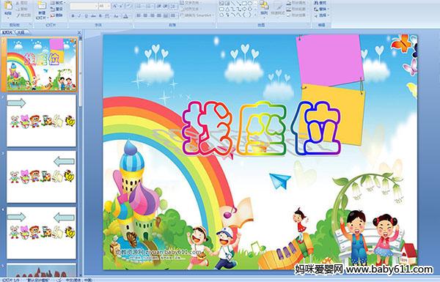This screenshot has width=440, height=282.
Task: Toggle Italic text formatting
Action: point(79,16)
